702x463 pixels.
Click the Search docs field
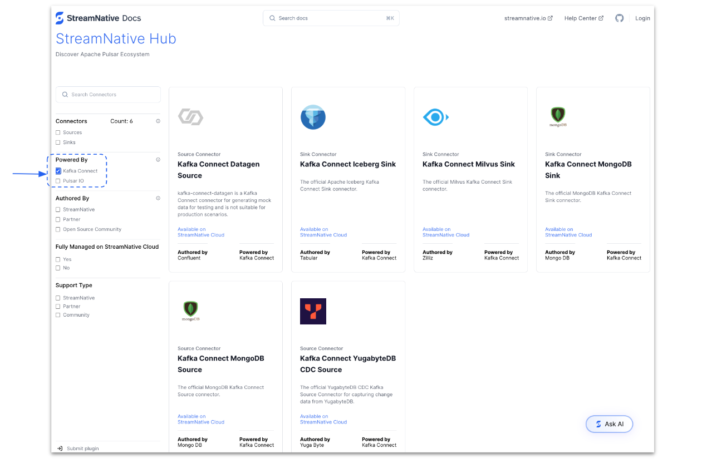[331, 18]
